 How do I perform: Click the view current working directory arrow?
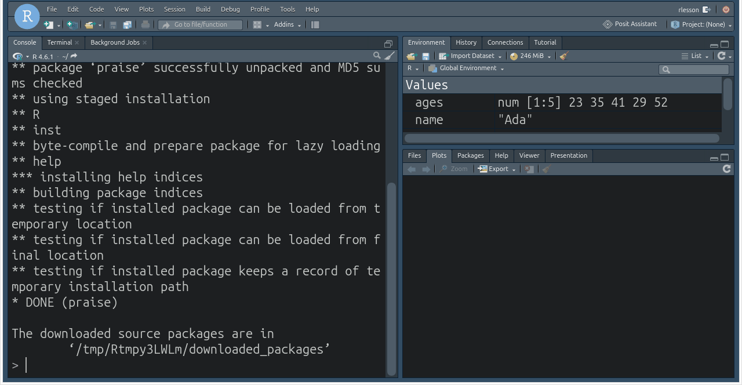point(74,56)
